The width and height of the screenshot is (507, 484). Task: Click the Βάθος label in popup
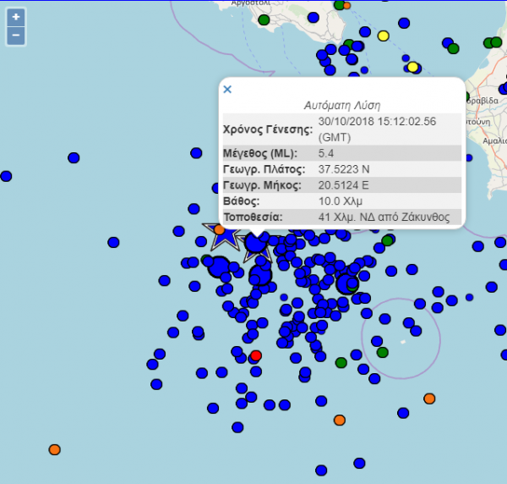(x=243, y=201)
